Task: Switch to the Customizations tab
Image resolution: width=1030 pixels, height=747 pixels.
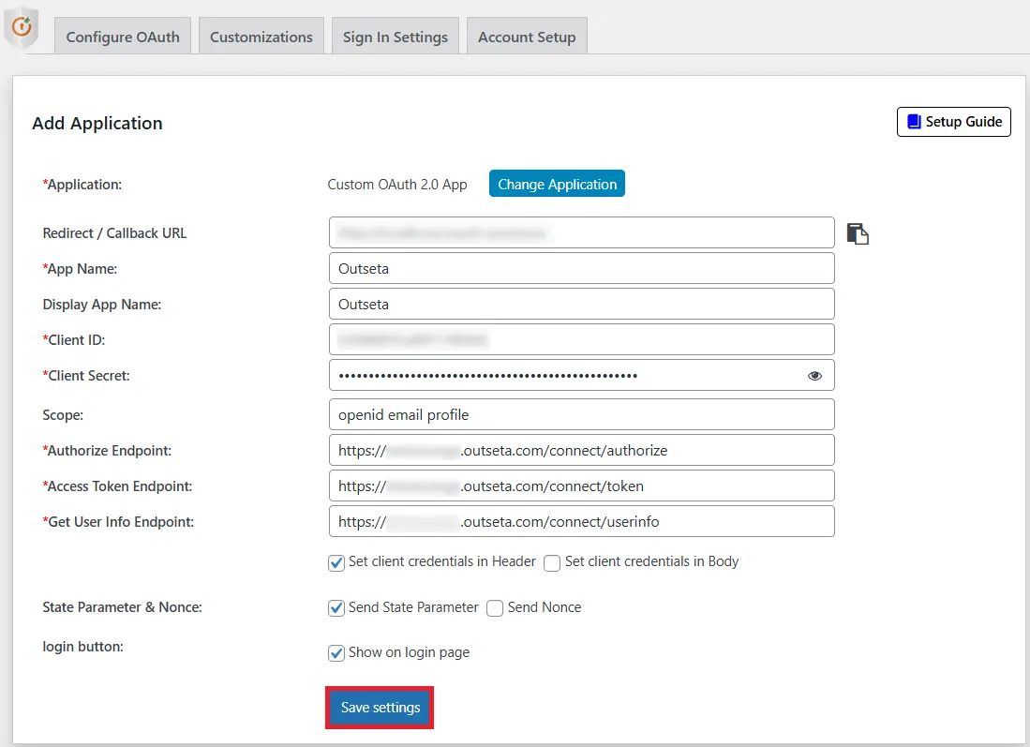Action: [x=261, y=37]
